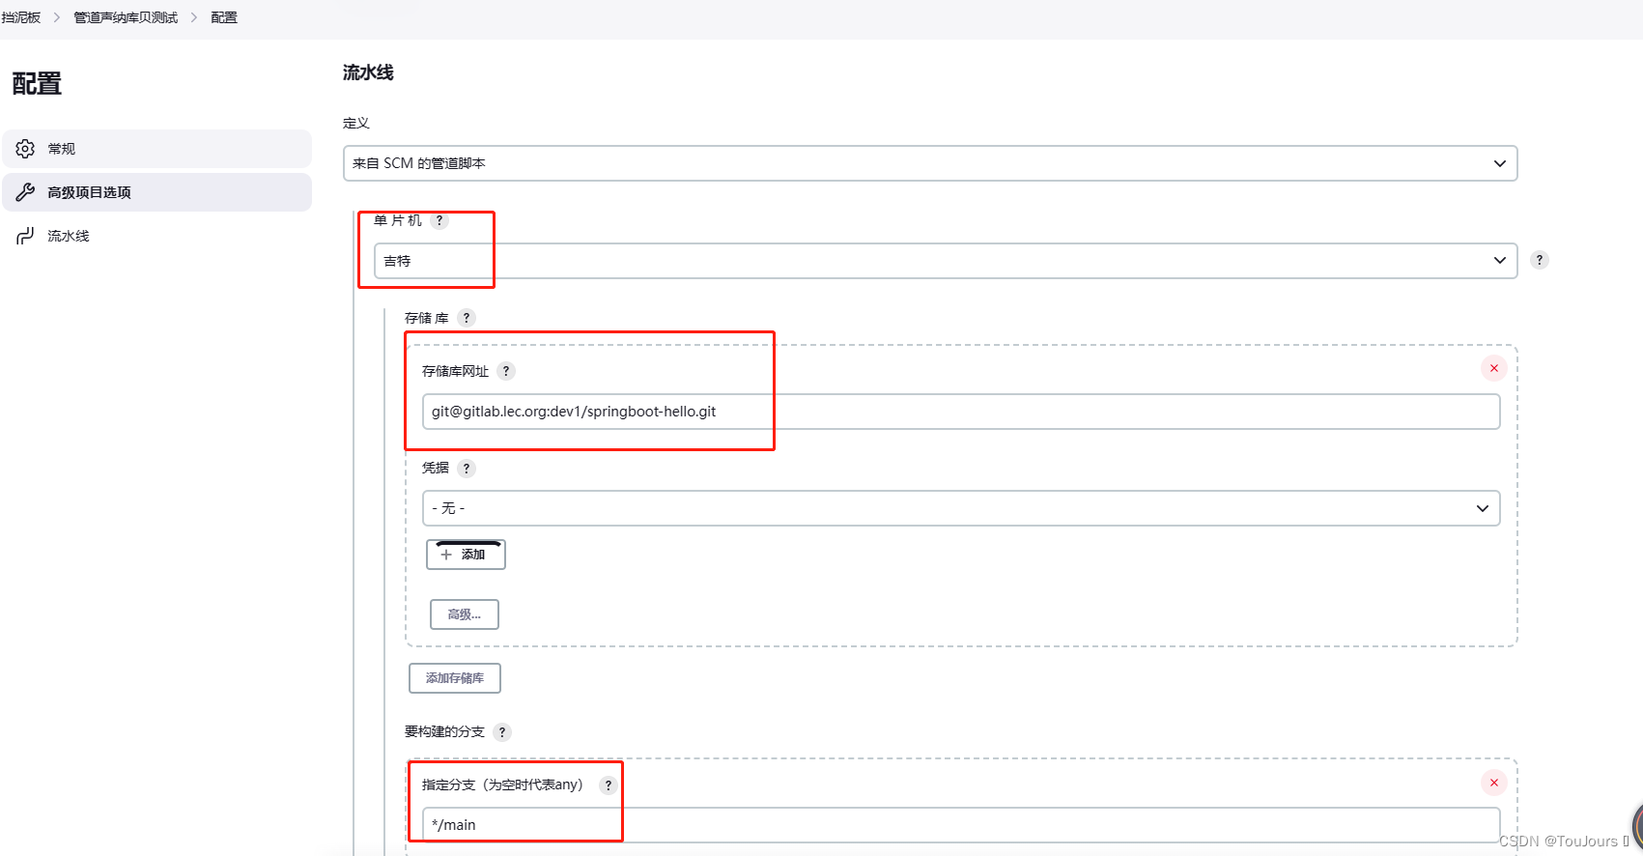Open the 管道声纳库贝测试 breadcrumb
Image resolution: width=1643 pixels, height=856 pixels.
tap(126, 17)
